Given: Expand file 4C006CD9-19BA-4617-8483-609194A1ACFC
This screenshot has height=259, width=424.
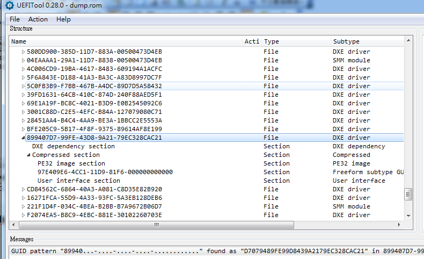Looking at the screenshot, I should coord(23,69).
